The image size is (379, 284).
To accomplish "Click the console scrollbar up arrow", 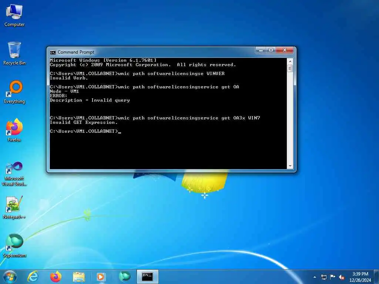I will pos(290,61).
